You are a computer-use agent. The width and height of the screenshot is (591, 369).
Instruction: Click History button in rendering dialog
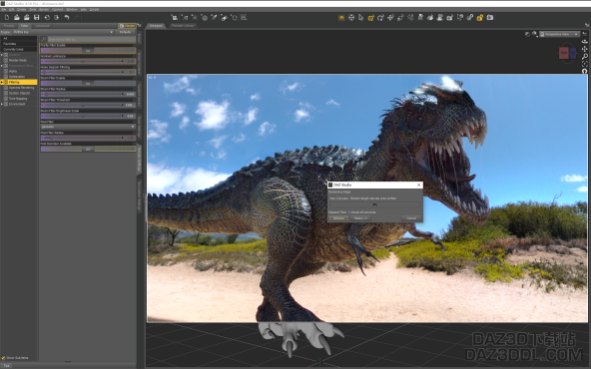(360, 218)
